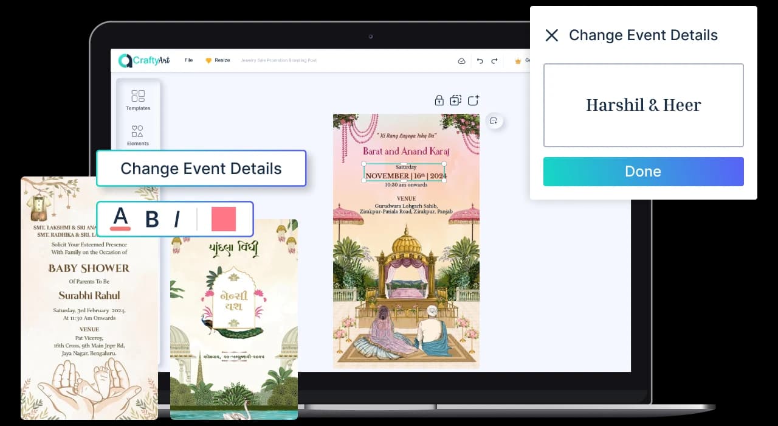Click the VENUE label on wedding card
This screenshot has width=778, height=426.
[406, 198]
